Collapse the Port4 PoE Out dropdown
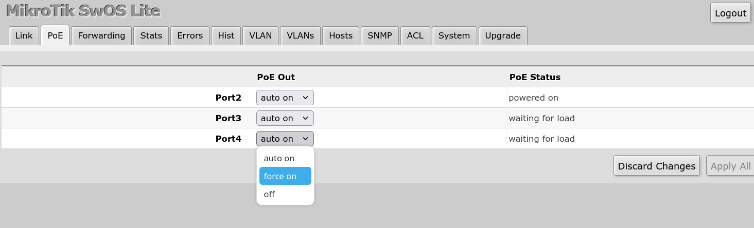 point(285,139)
